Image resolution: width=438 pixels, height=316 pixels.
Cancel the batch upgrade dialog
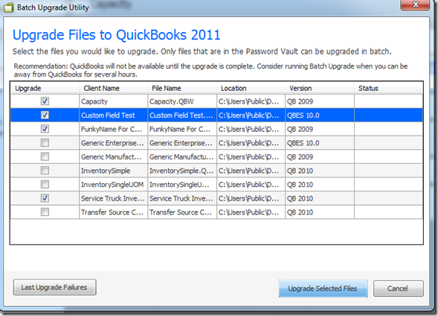(x=399, y=288)
